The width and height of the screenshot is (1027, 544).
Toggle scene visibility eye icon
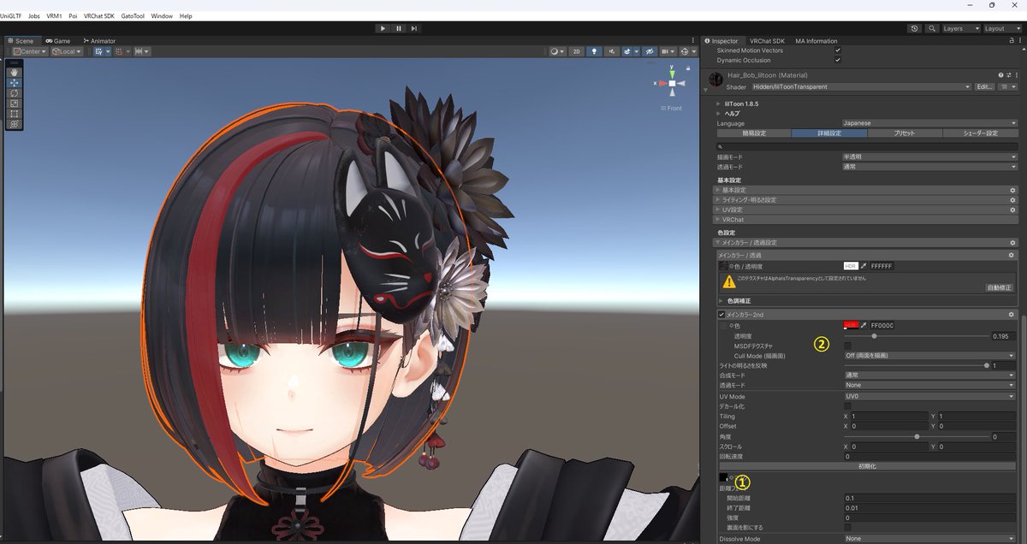pos(648,51)
